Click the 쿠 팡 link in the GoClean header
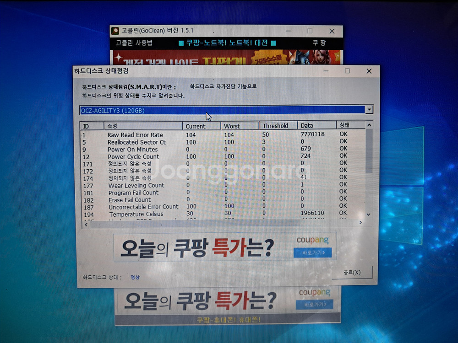This screenshot has height=343, width=458. tap(319, 43)
